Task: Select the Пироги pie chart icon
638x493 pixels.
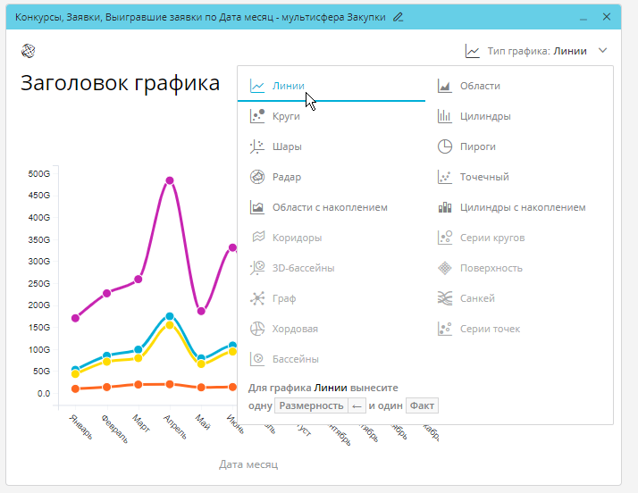Action: [x=444, y=146]
